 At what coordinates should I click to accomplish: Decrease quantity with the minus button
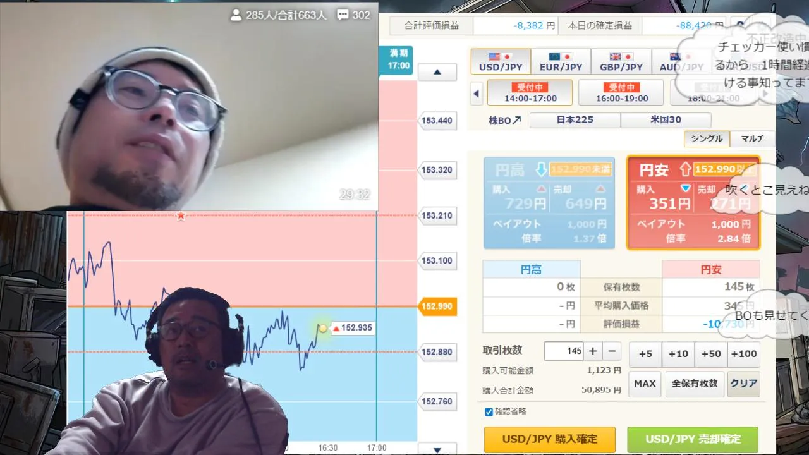612,351
